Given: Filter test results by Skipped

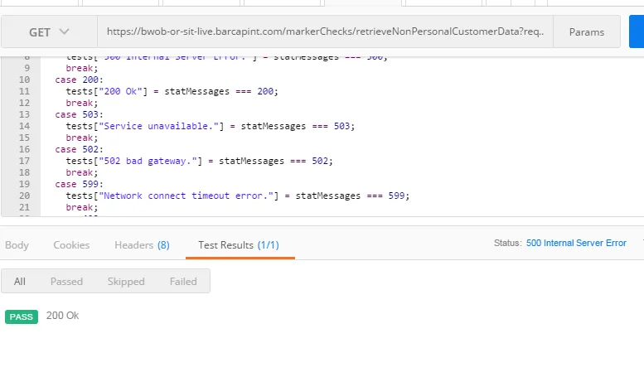Looking at the screenshot, I should pyautogui.click(x=126, y=281).
